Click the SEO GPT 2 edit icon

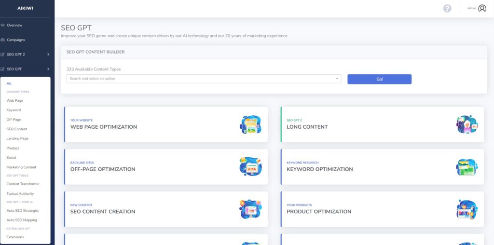(3, 54)
